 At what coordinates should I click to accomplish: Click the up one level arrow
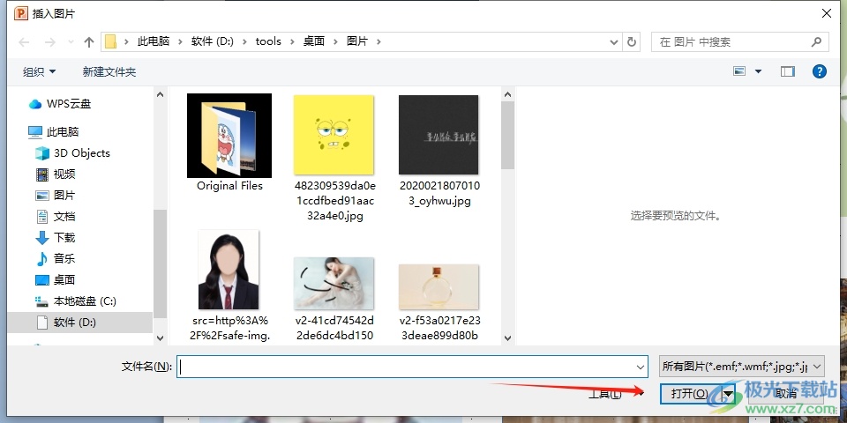89,41
